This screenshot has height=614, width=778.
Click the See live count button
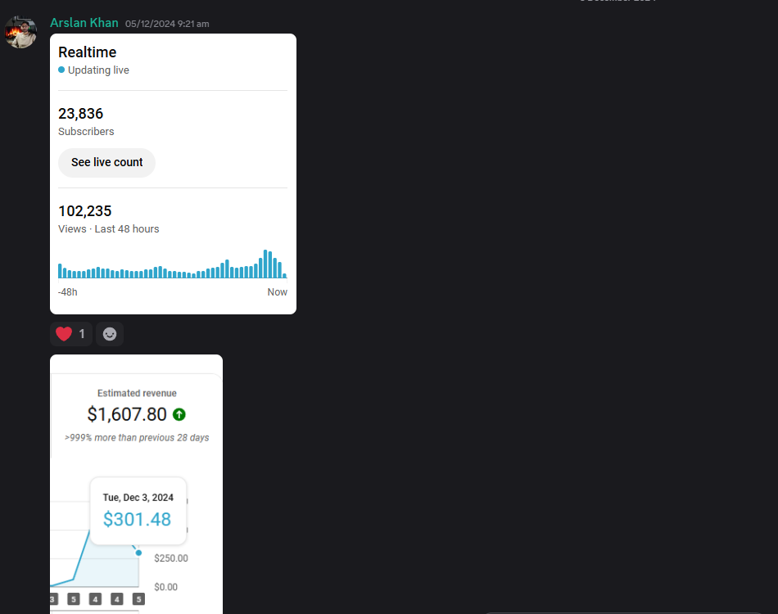point(106,163)
